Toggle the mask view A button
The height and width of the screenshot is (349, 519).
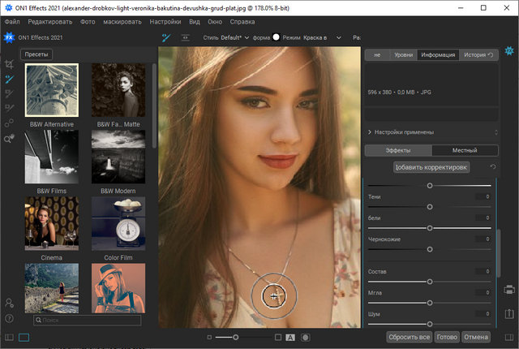tap(290, 337)
